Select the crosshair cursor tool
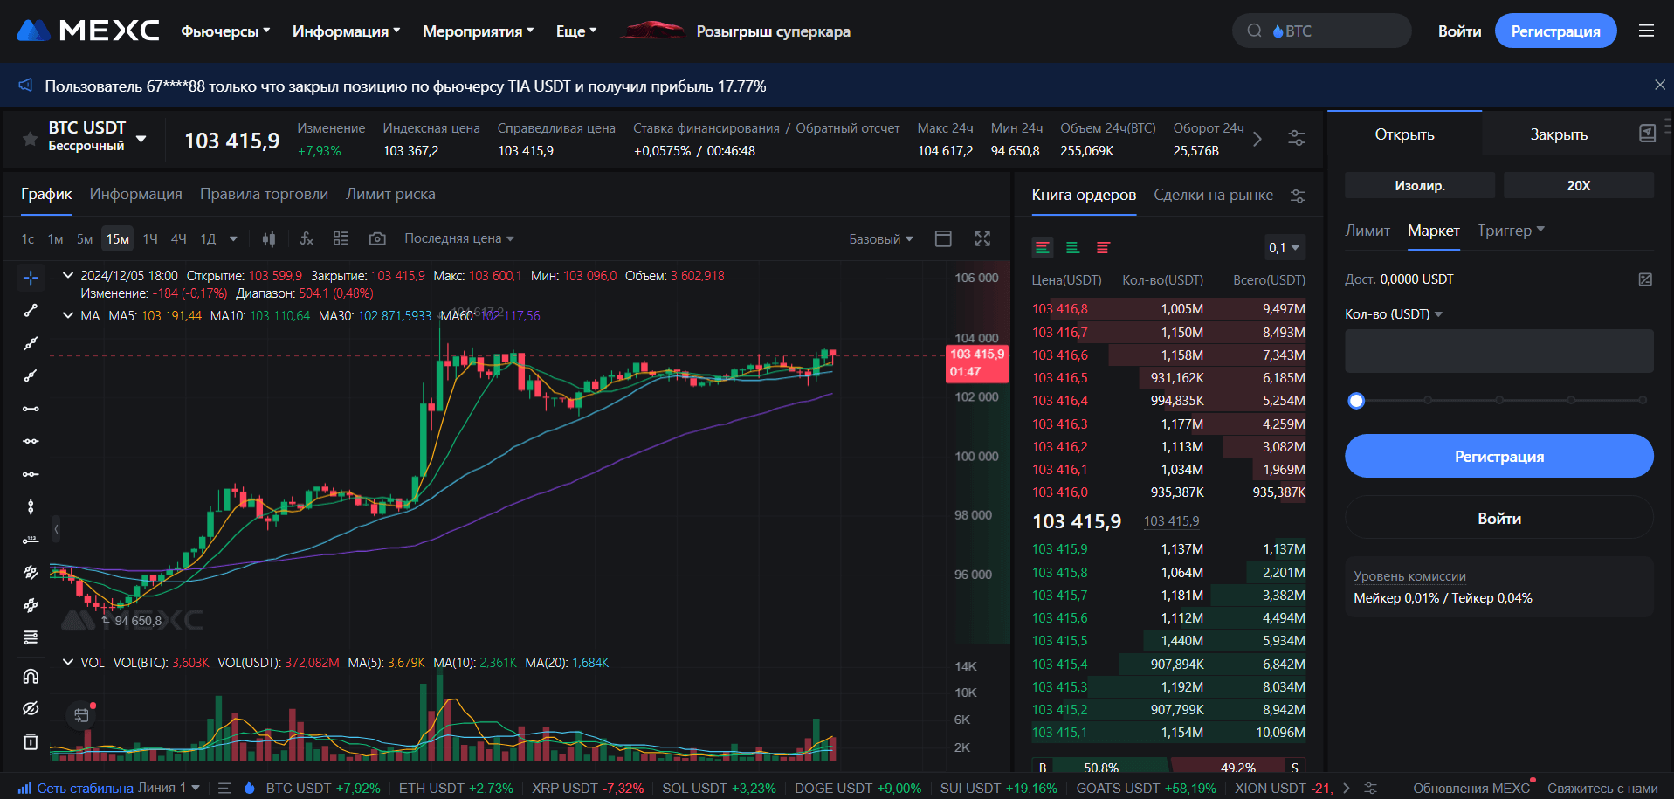Image resolution: width=1674 pixels, height=799 pixels. [31, 278]
